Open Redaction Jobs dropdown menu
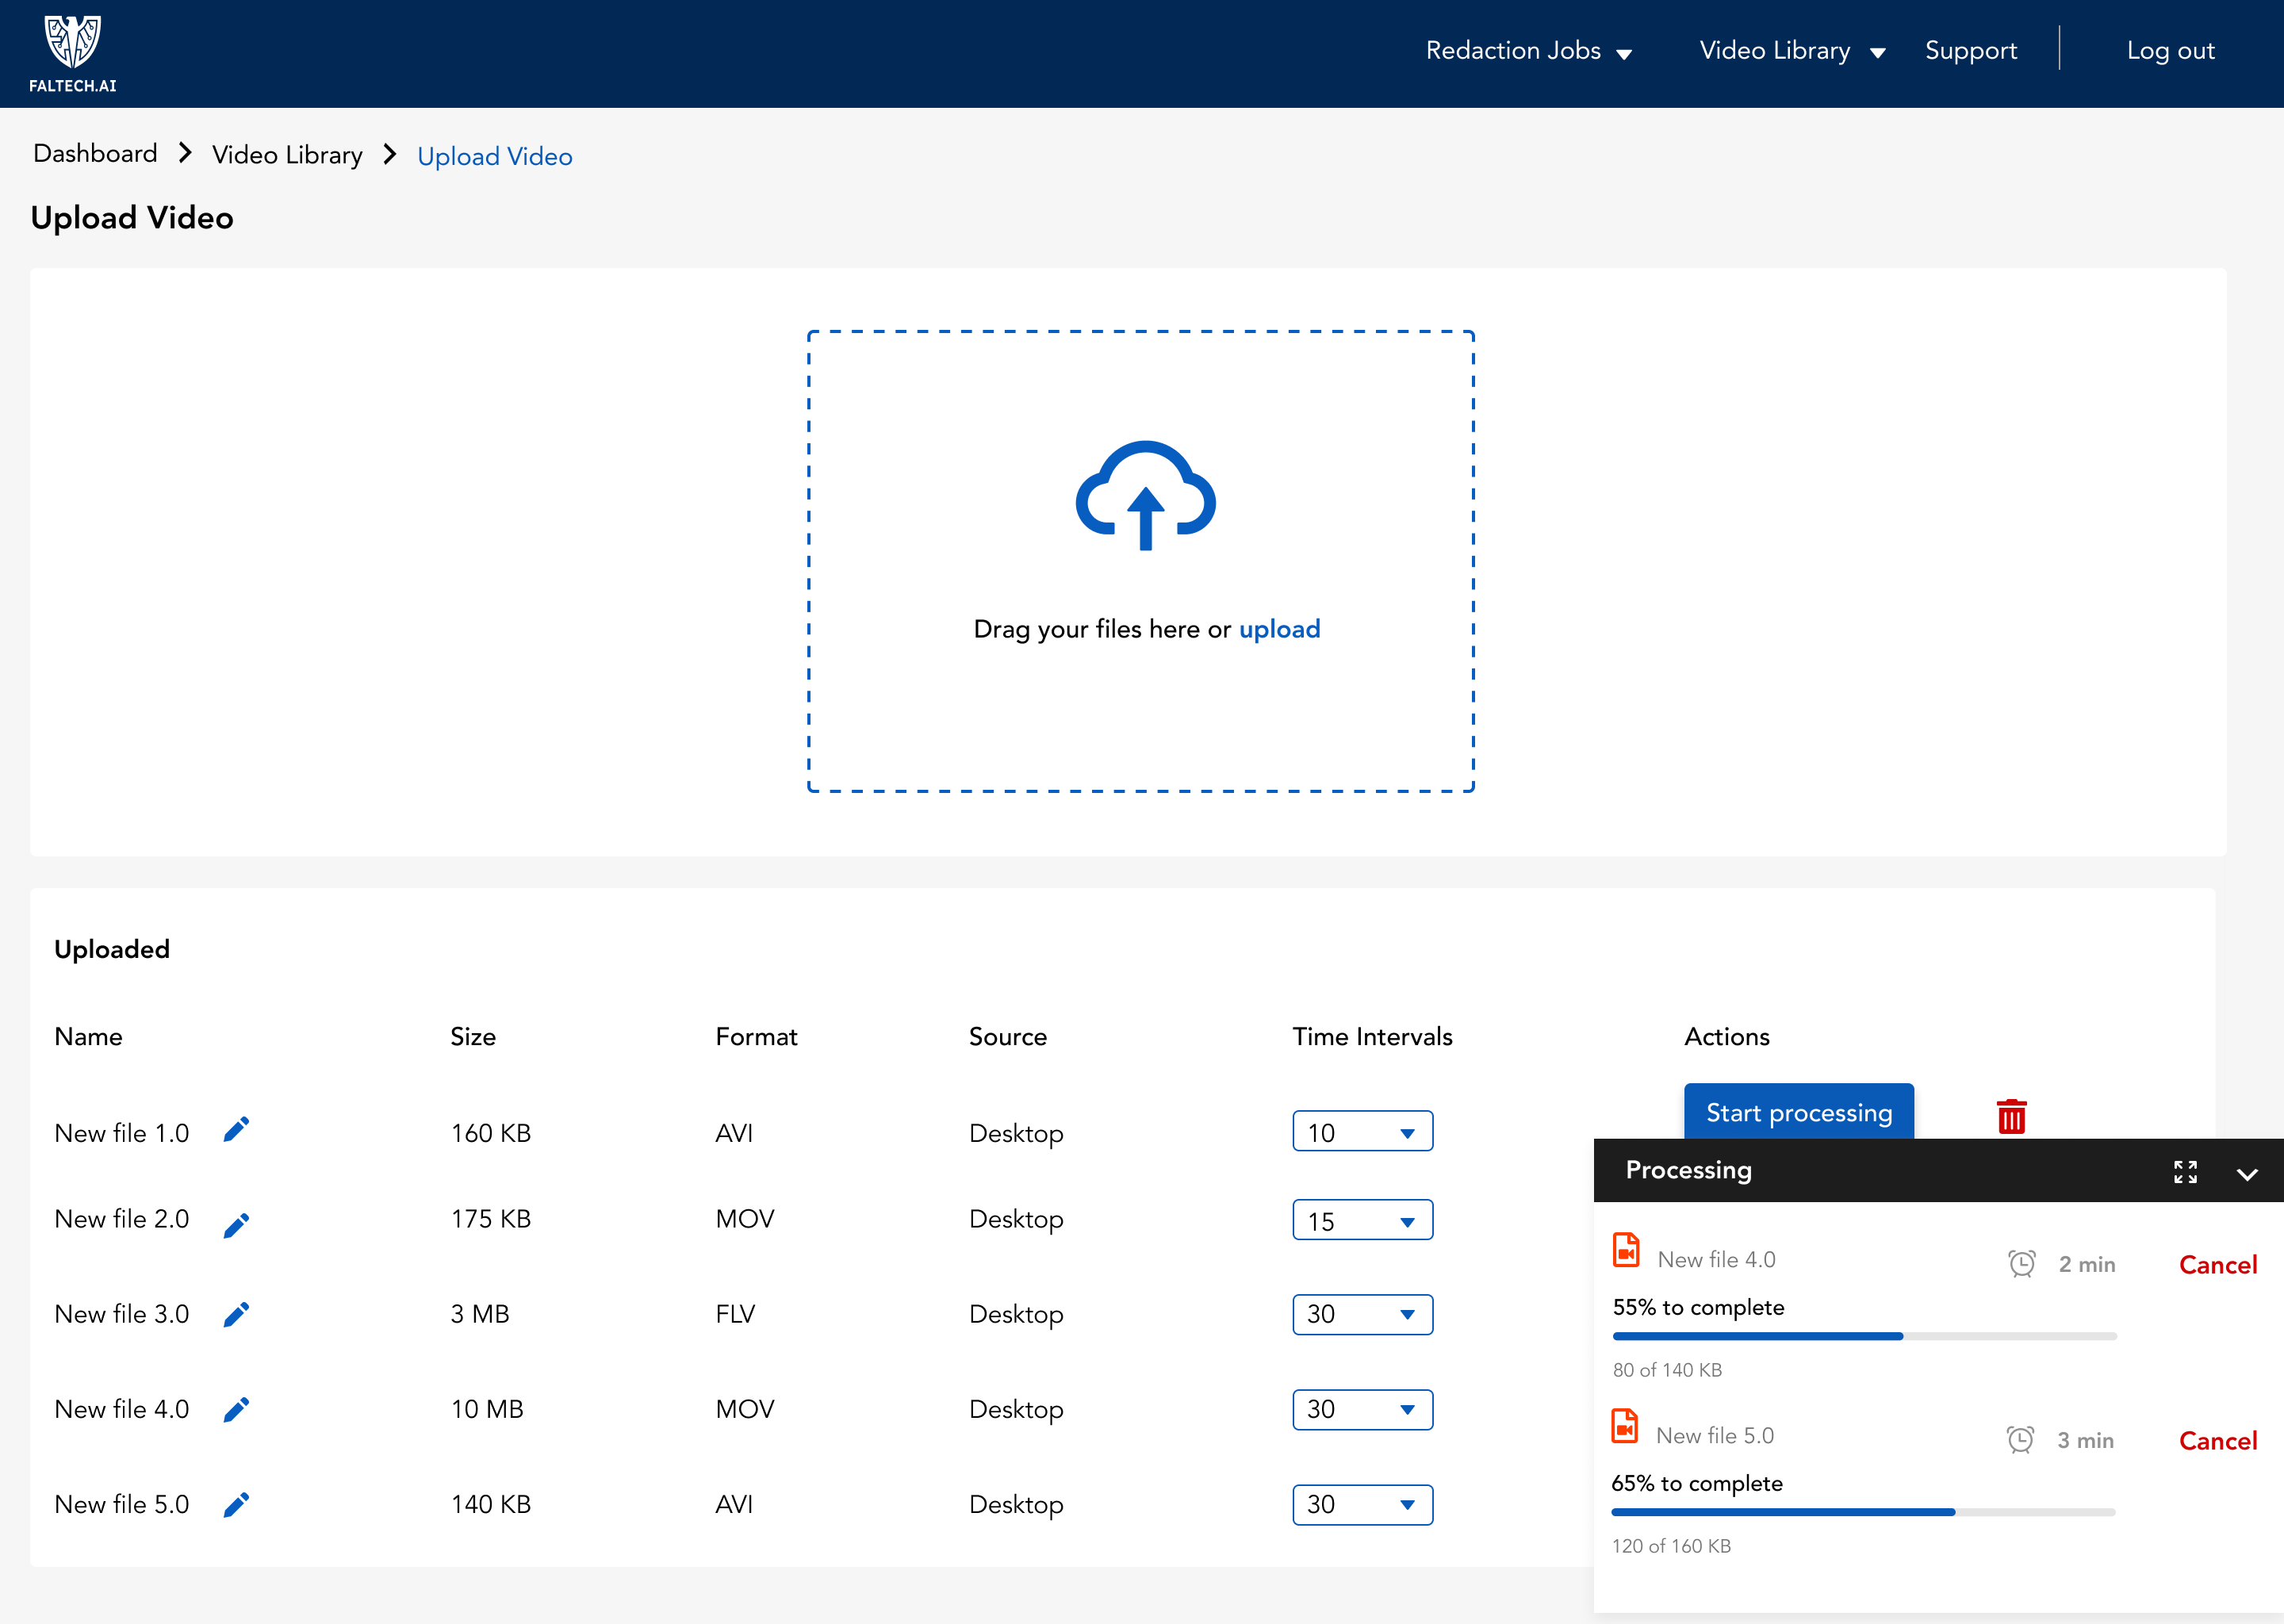 (1529, 51)
